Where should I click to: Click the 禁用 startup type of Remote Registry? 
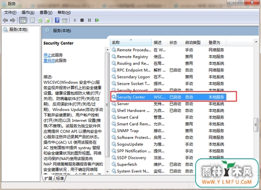click(x=189, y=57)
